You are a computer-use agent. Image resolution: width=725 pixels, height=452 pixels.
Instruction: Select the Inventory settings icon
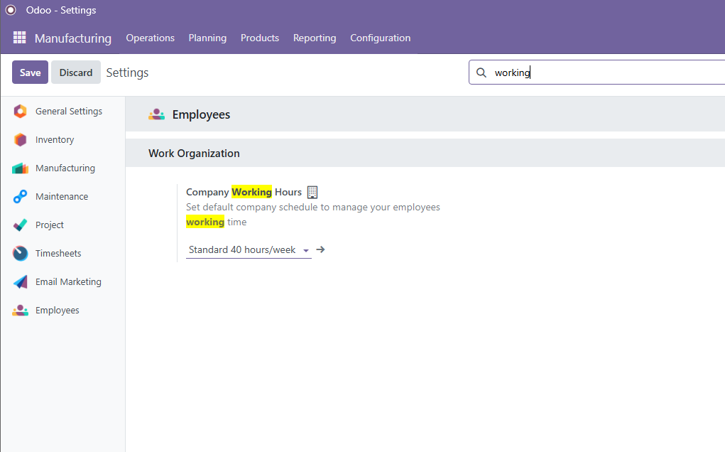[x=21, y=140]
